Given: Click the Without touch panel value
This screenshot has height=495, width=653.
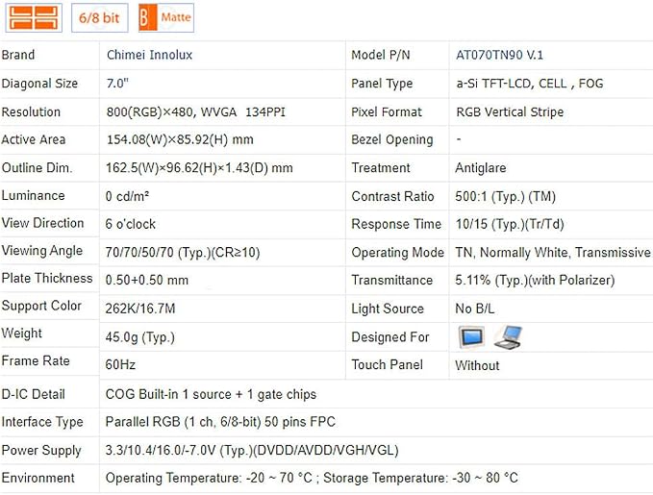Looking at the screenshot, I should [477, 365].
